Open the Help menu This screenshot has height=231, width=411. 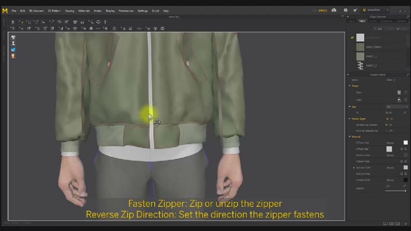166,11
